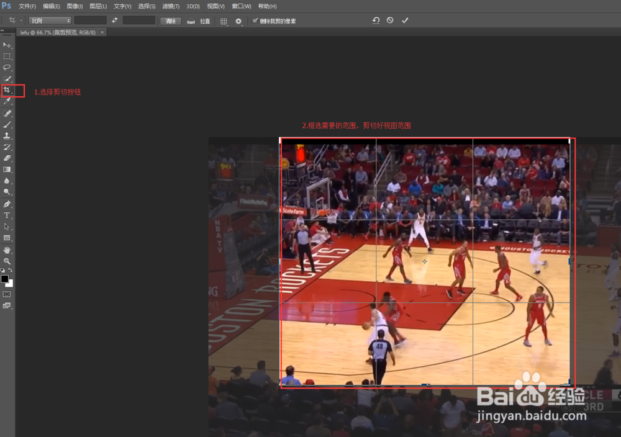Select the Pen tool
621x437 pixels.
7,204
